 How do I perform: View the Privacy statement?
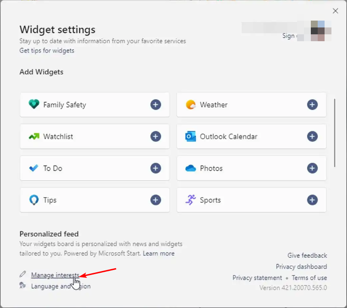tap(257, 278)
